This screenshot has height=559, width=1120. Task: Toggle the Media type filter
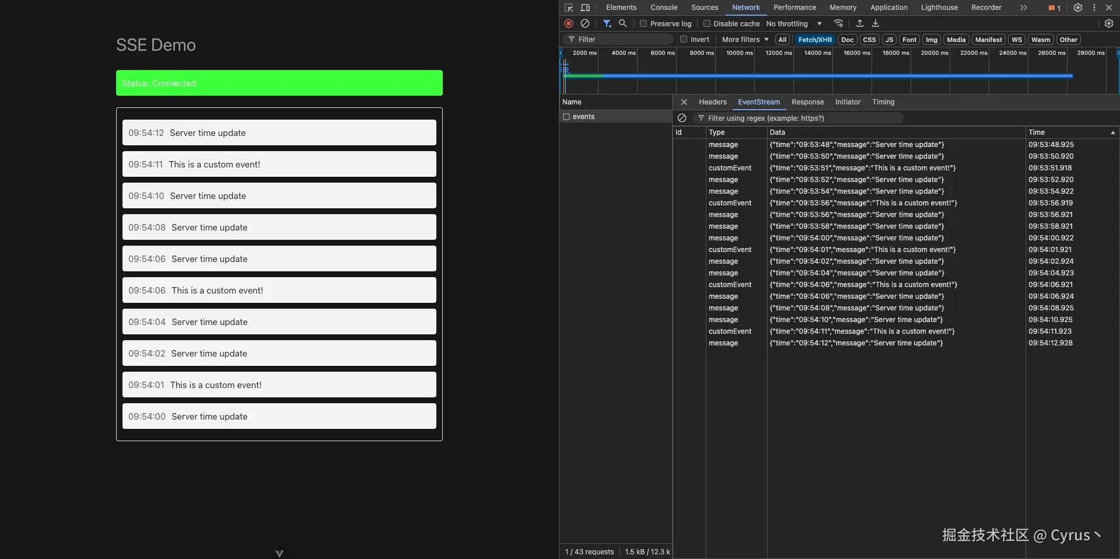[956, 40]
